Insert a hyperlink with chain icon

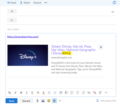click(89, 93)
